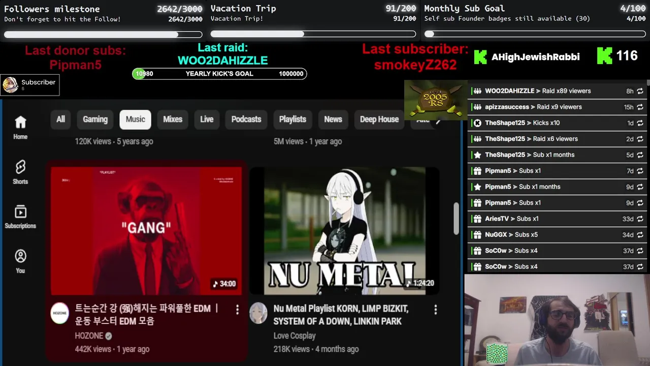Image resolution: width=650 pixels, height=366 pixels.
Task: Open Nu Metal Playlist KORN, LIMP BIZKIT title
Action: (341, 315)
